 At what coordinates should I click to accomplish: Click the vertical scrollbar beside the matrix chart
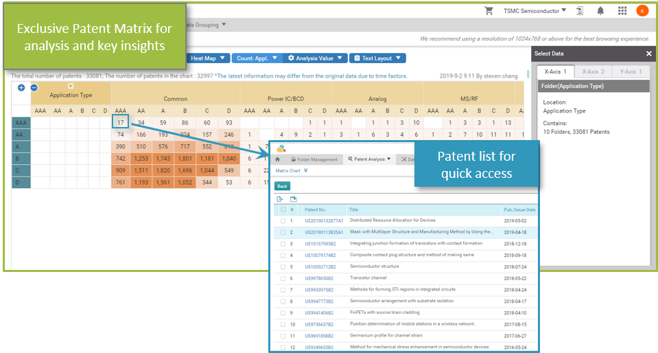(528, 74)
